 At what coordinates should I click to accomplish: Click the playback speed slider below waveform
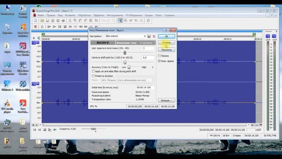93,129
